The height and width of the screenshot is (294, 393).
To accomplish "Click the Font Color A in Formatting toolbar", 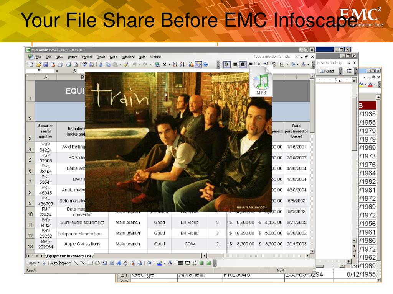I will tap(303, 64).
